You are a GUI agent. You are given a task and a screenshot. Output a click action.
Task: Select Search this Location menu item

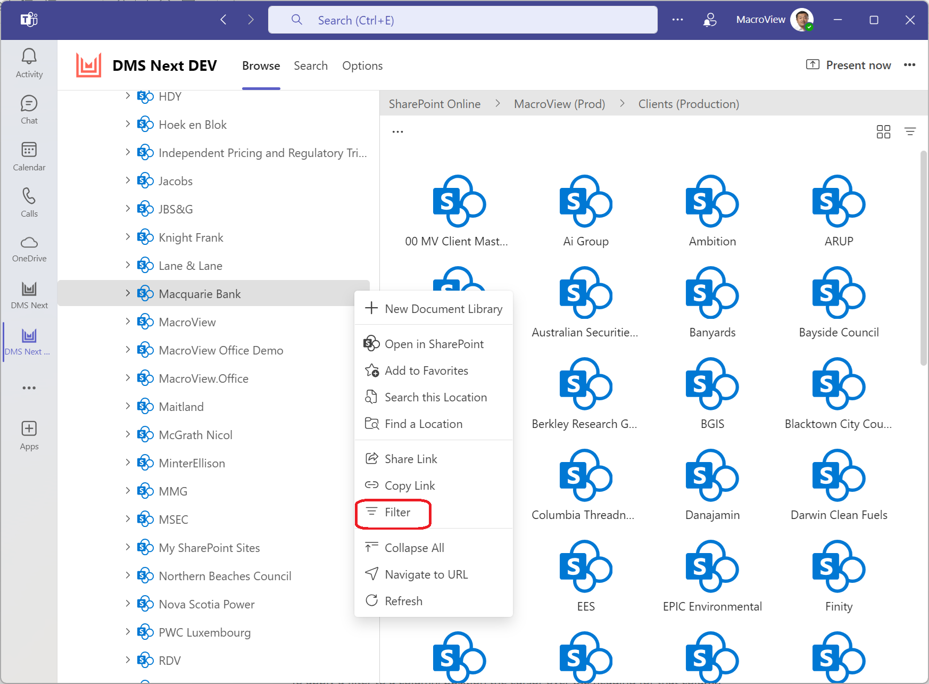[x=434, y=397]
